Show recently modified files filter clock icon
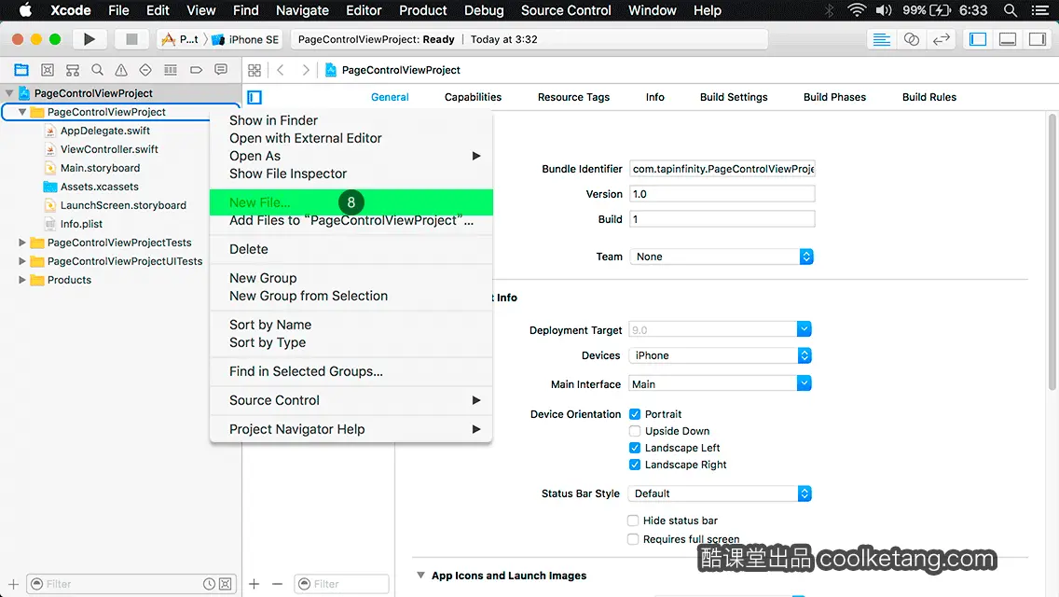This screenshot has height=597, width=1059. click(x=210, y=584)
